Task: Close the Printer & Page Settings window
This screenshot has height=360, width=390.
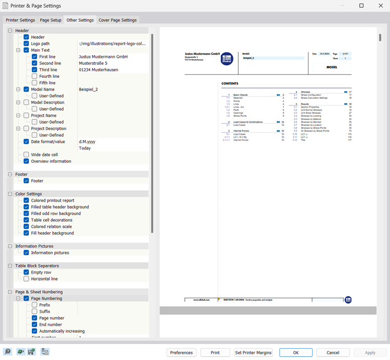Action: (x=381, y=6)
